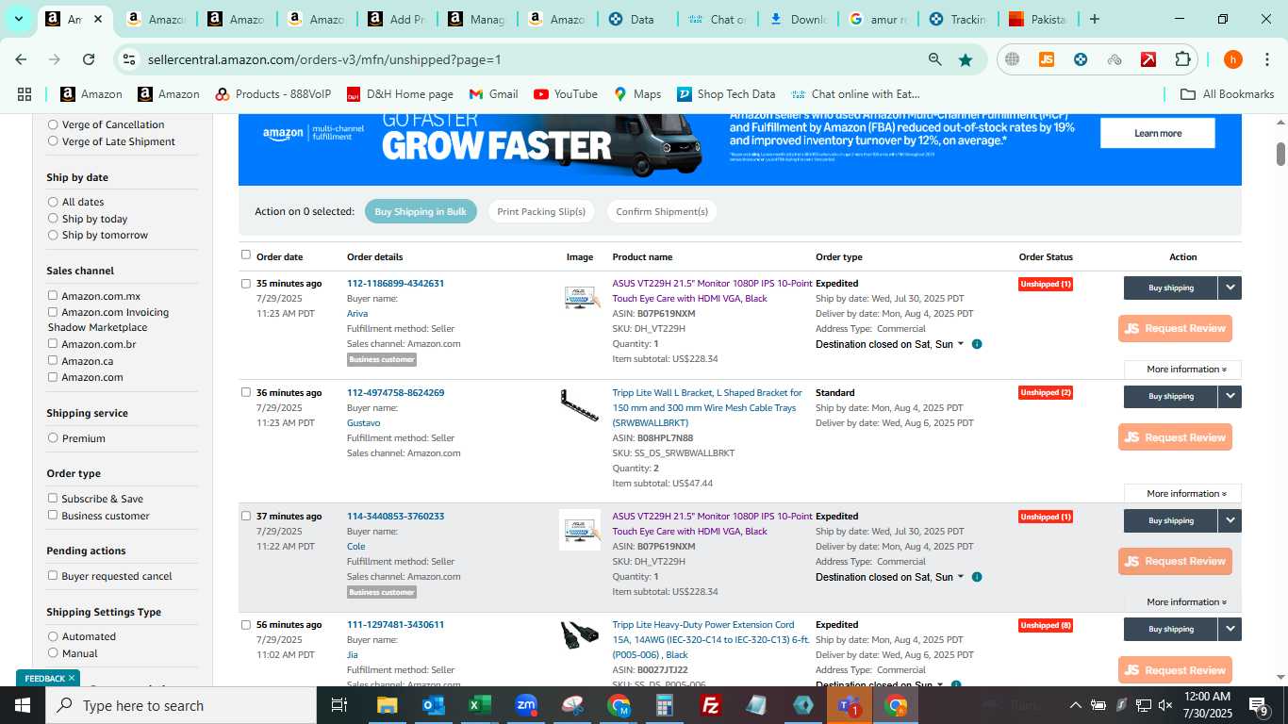
Task: Expand Buy shipping dropdown arrow for Jia's order
Action: tap(1230, 629)
